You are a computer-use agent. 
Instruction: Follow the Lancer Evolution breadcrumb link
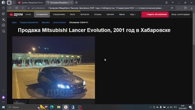[x=59, y=22]
